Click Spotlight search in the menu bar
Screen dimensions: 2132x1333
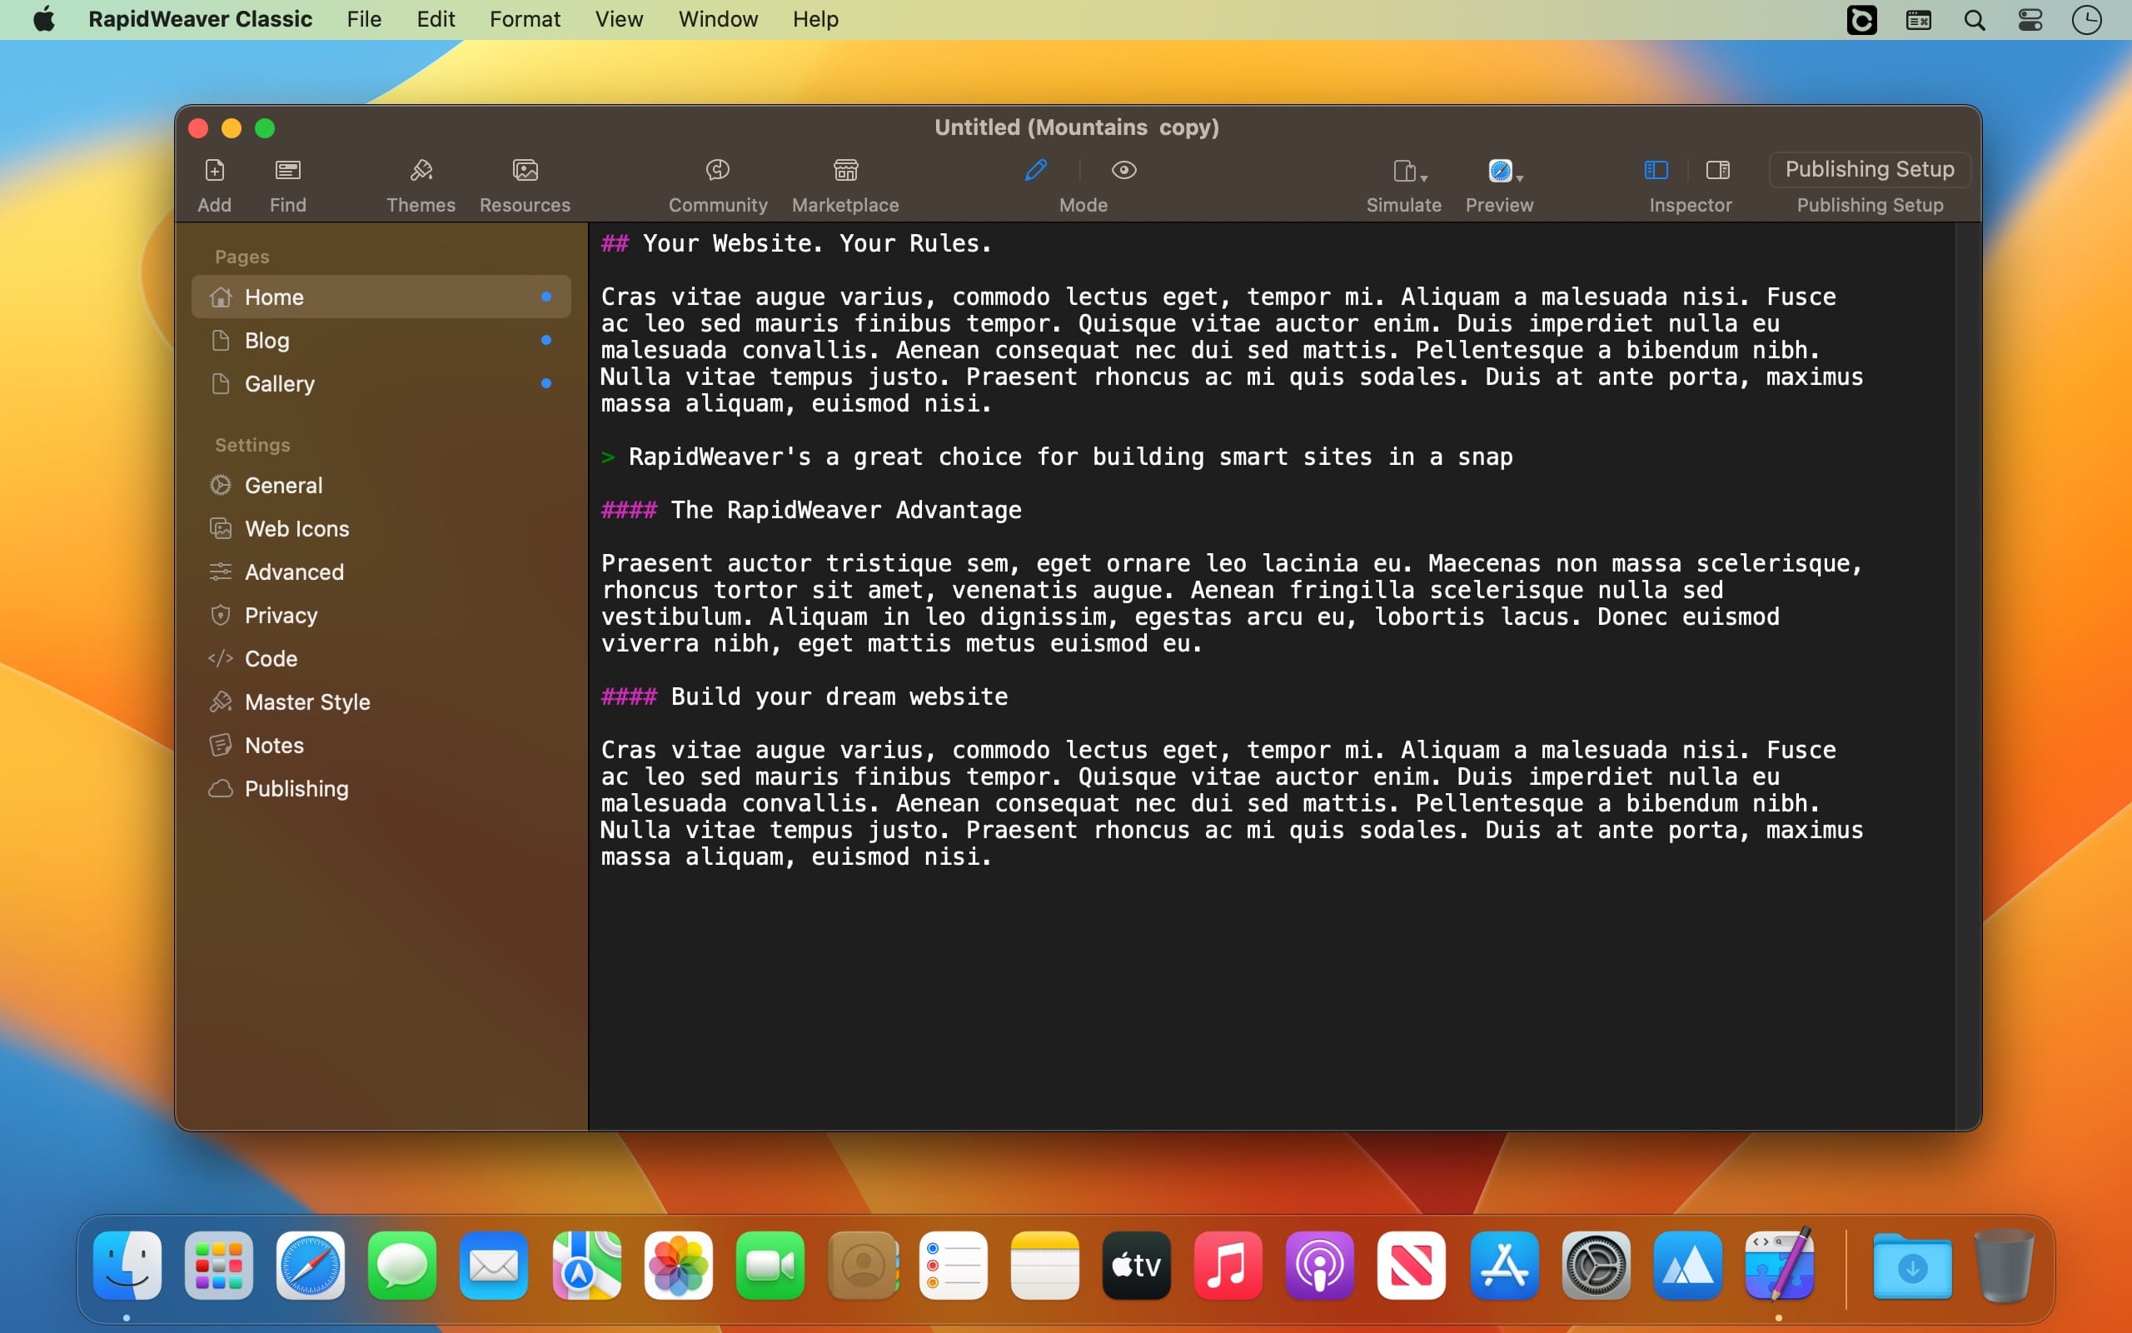click(1975, 20)
